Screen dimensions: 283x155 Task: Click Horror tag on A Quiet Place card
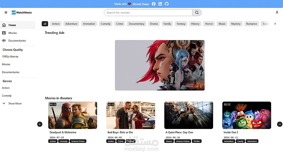[x=169, y=141]
